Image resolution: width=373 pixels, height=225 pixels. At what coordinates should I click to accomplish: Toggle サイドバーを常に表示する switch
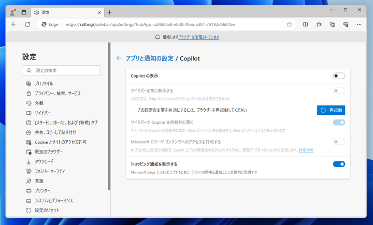[339, 91]
